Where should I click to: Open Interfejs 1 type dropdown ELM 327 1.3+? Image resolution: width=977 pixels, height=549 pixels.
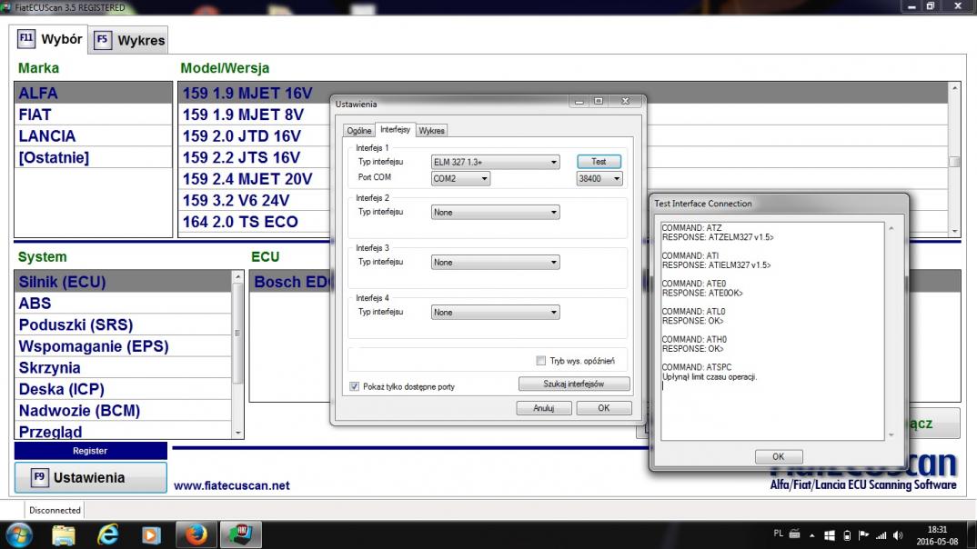tap(496, 162)
